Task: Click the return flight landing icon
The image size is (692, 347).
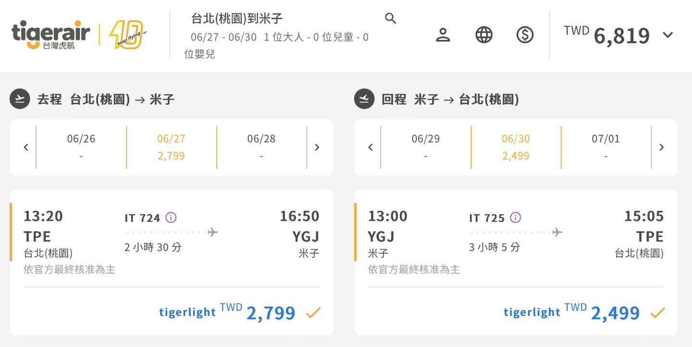Action: 364,99
